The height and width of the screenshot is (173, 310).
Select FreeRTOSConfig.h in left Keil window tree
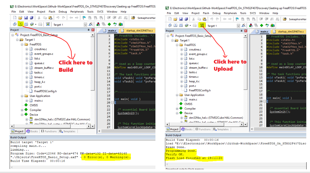click(45, 91)
